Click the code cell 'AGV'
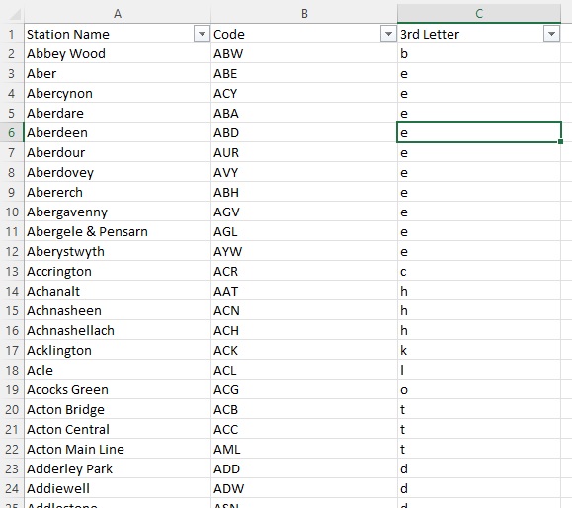 304,212
